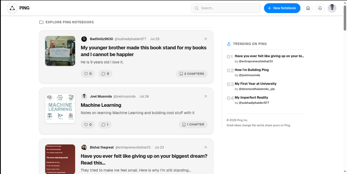The width and height of the screenshot is (347, 174).
Task: Click the © 2026 Ping Inc. footer text
Action: [237, 120]
